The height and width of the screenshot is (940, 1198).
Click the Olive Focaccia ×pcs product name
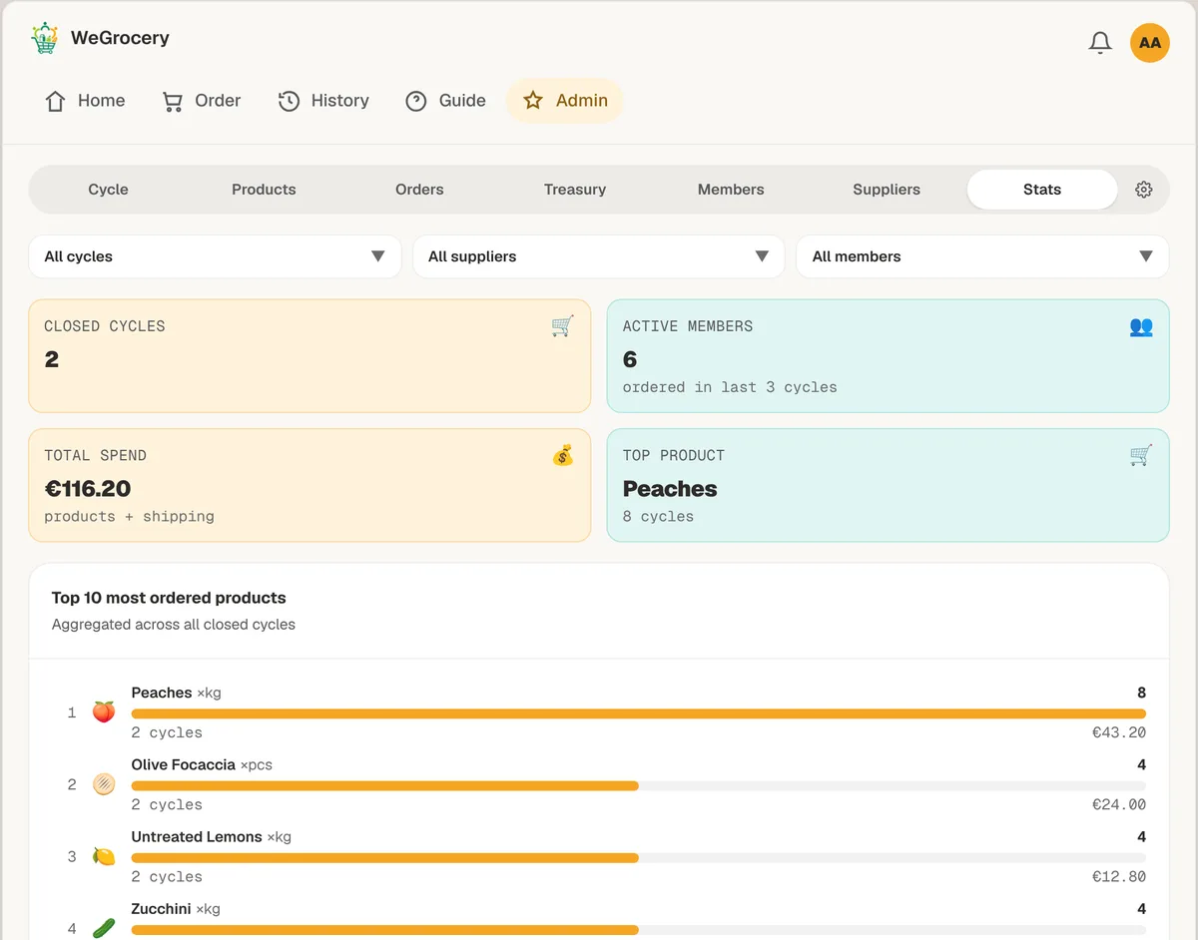[x=202, y=764]
